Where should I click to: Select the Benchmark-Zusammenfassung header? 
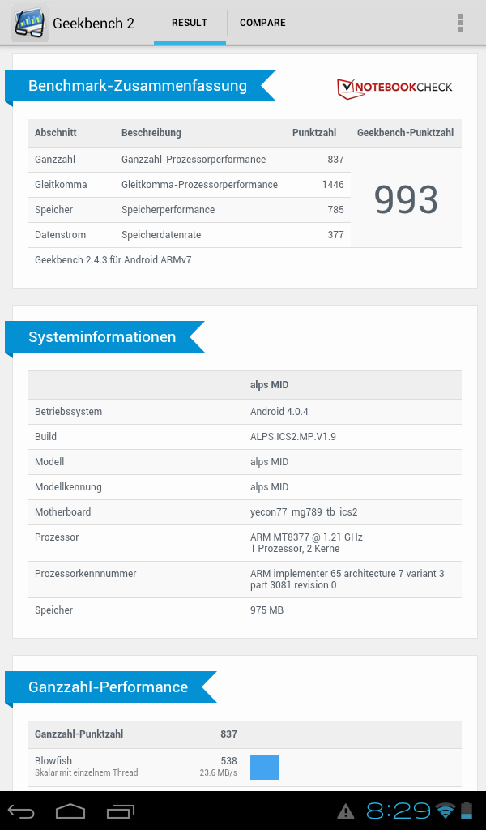click(138, 86)
